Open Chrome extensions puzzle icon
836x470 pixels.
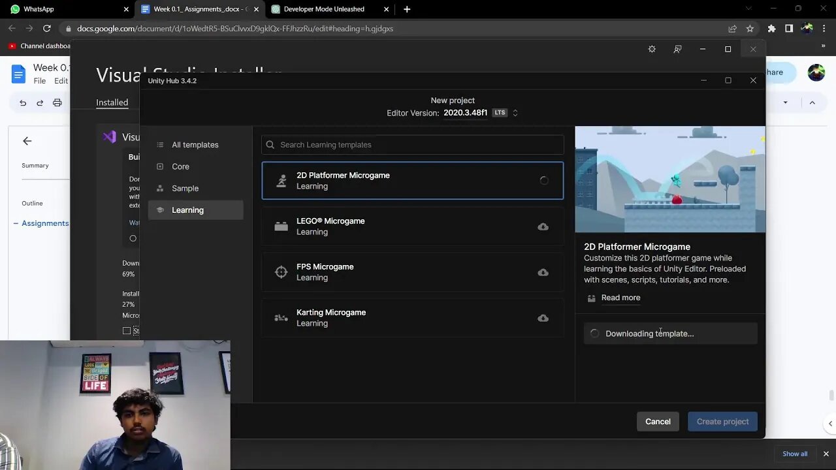[771, 29]
